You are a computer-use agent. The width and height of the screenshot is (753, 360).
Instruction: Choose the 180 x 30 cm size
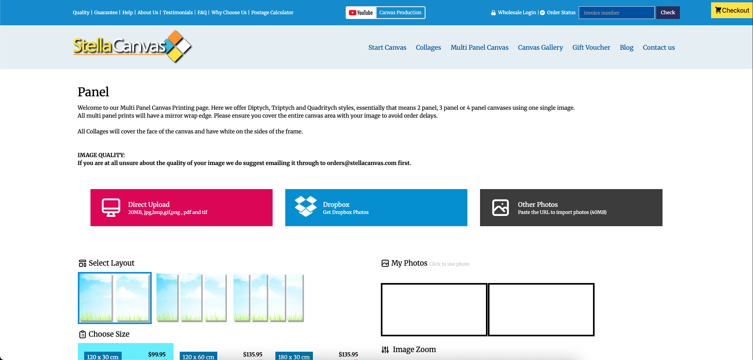(x=294, y=356)
